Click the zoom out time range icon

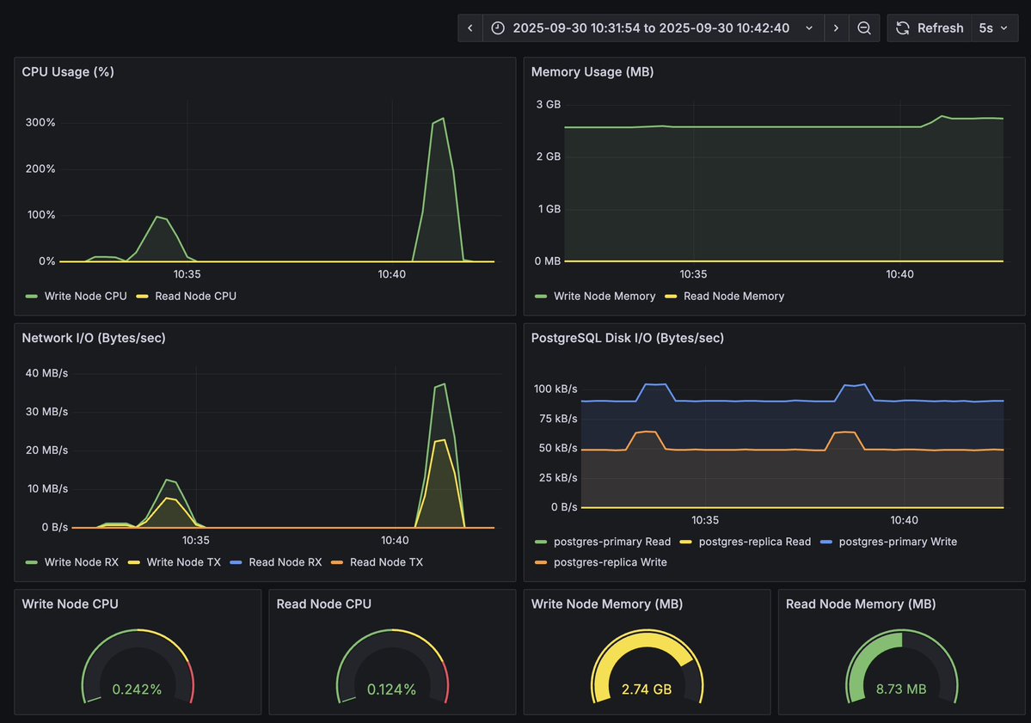[864, 28]
